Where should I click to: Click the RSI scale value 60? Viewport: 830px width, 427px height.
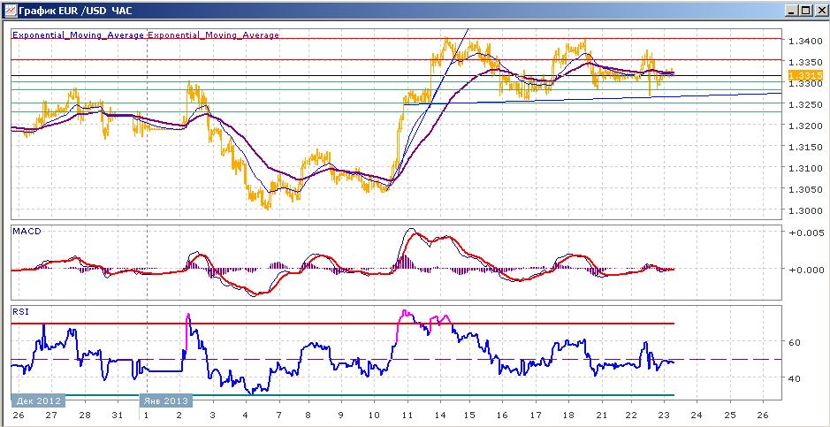click(x=794, y=342)
